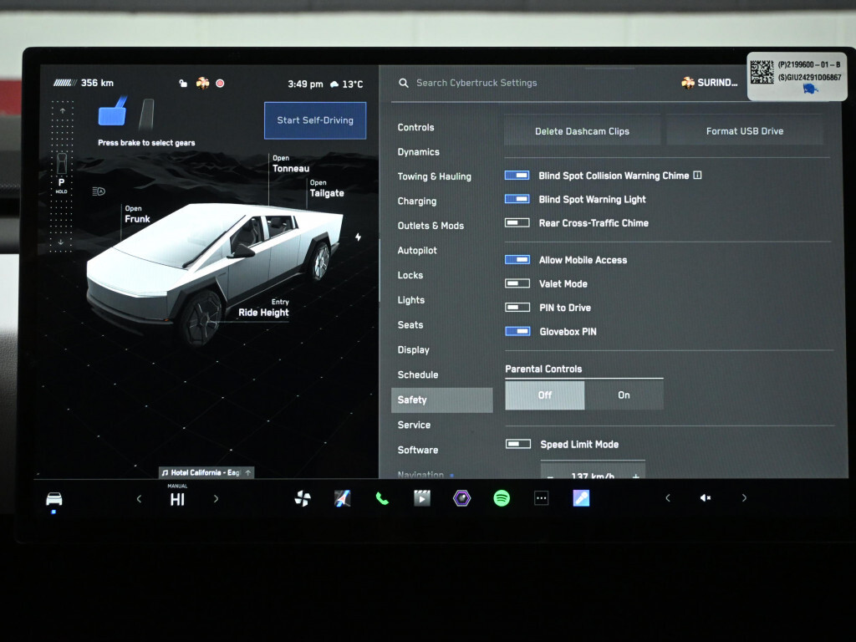Tap the auto headlights icon
This screenshot has height=642, width=856.
click(x=99, y=191)
